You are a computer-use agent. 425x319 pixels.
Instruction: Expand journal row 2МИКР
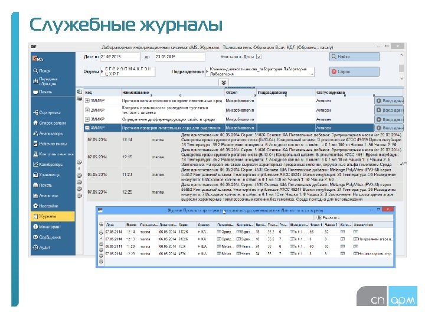pyautogui.click(x=87, y=110)
